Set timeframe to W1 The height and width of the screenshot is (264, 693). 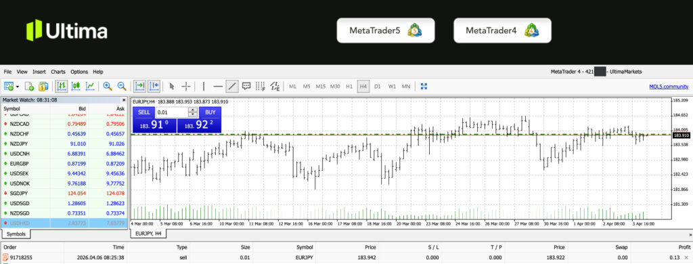tap(392, 86)
